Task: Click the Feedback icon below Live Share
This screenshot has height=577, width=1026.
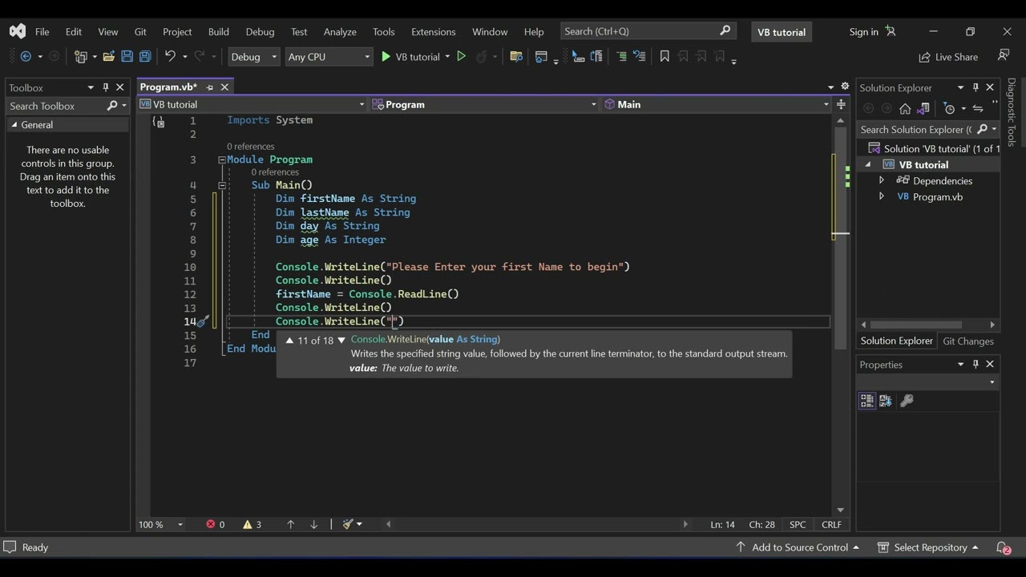Action: (x=1003, y=56)
